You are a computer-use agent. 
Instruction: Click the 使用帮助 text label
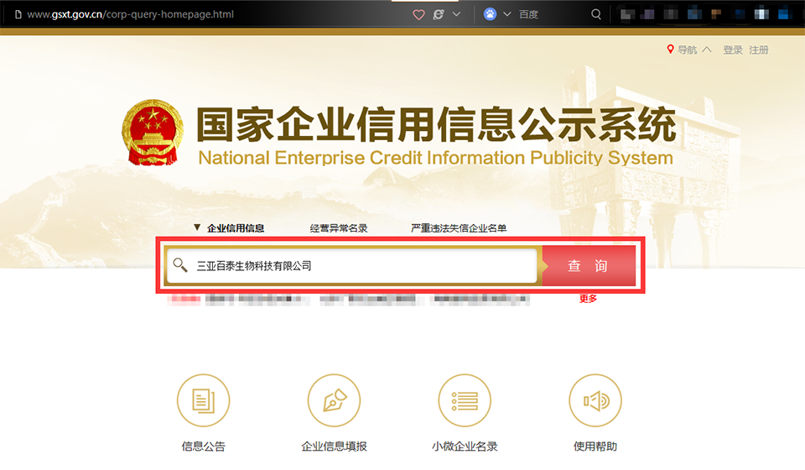coord(595,446)
